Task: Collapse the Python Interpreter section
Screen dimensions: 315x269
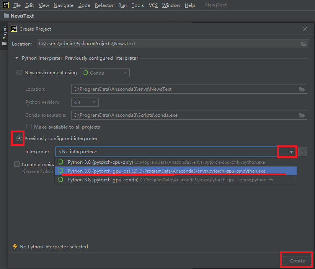Action: [x=17, y=58]
